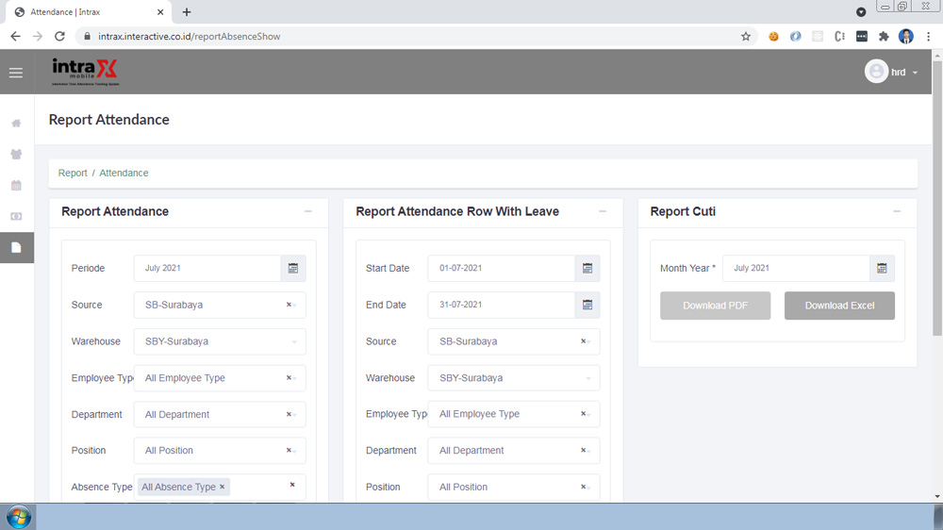The image size is (943, 530).
Task: Open calendar picker for End Date
Action: click(x=587, y=306)
